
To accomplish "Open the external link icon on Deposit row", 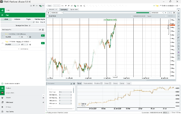I will [43, 98].
